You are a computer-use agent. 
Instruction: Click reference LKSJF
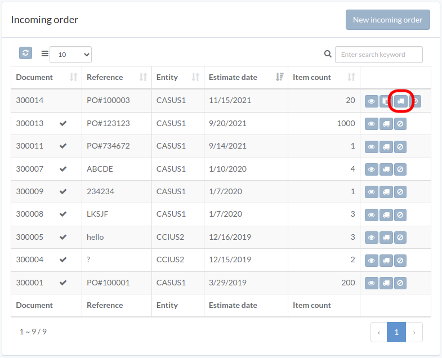97,214
